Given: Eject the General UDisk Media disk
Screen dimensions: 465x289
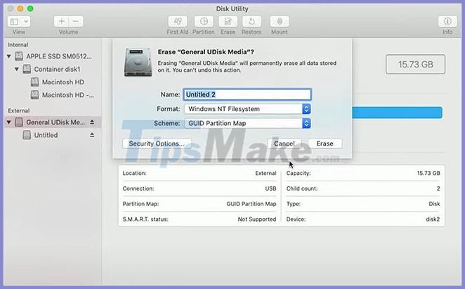Looking at the screenshot, I should pyautogui.click(x=92, y=122).
